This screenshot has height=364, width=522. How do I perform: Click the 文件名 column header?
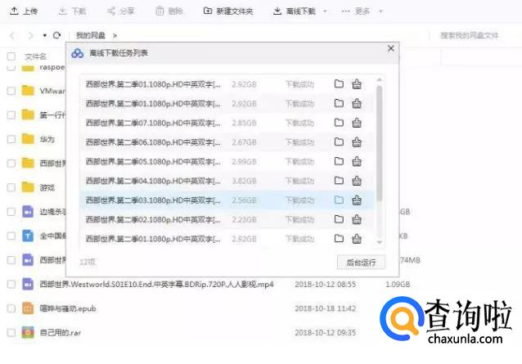pyautogui.click(x=35, y=56)
